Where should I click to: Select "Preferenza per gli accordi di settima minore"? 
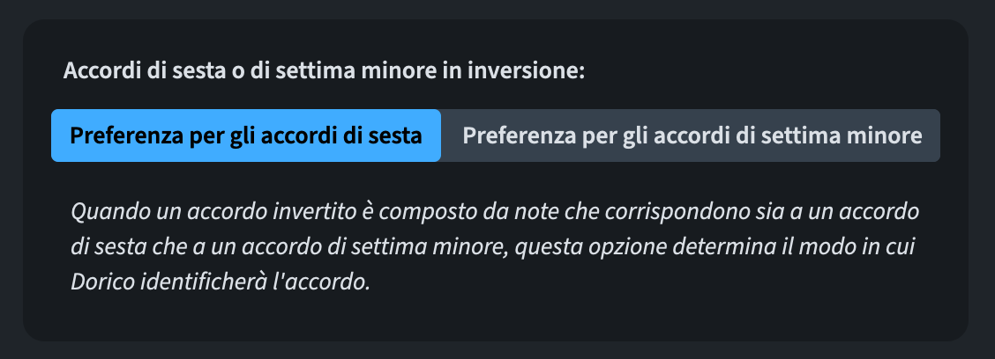pyautogui.click(x=692, y=136)
